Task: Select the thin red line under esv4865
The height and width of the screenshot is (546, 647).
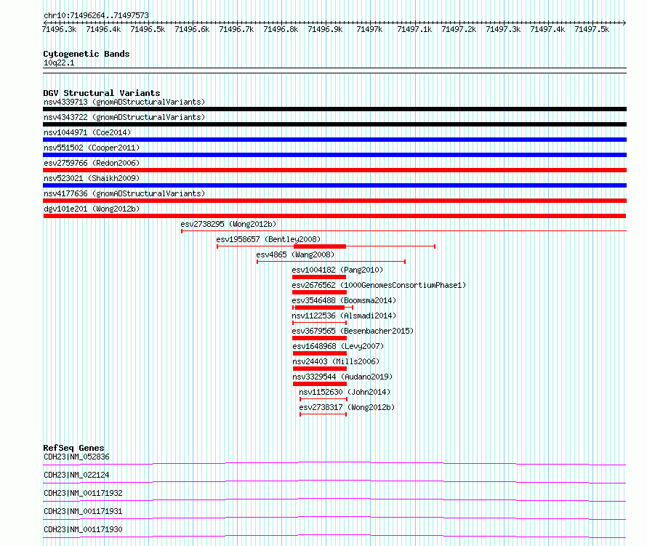Action: (x=331, y=262)
